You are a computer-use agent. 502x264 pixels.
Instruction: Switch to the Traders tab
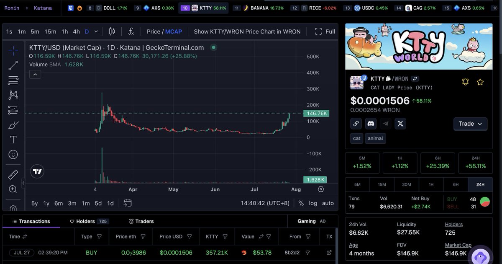point(141,221)
